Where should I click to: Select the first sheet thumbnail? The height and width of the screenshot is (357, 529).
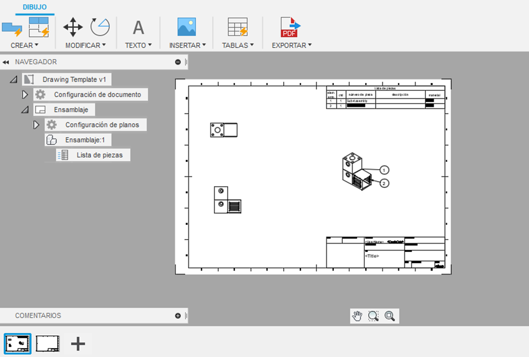[18, 344]
